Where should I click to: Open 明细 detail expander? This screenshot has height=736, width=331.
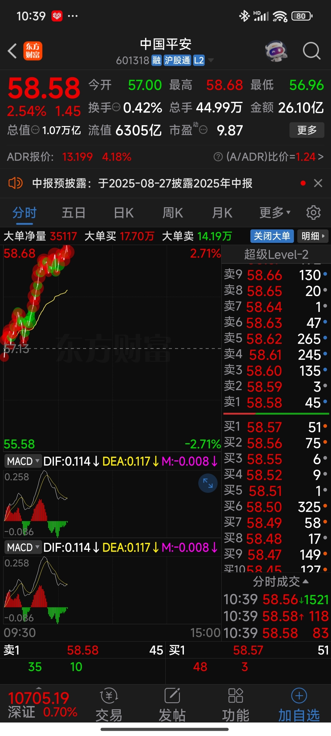point(313,236)
